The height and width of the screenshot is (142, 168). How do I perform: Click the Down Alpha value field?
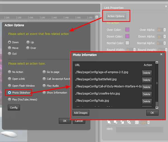coord(160,36)
